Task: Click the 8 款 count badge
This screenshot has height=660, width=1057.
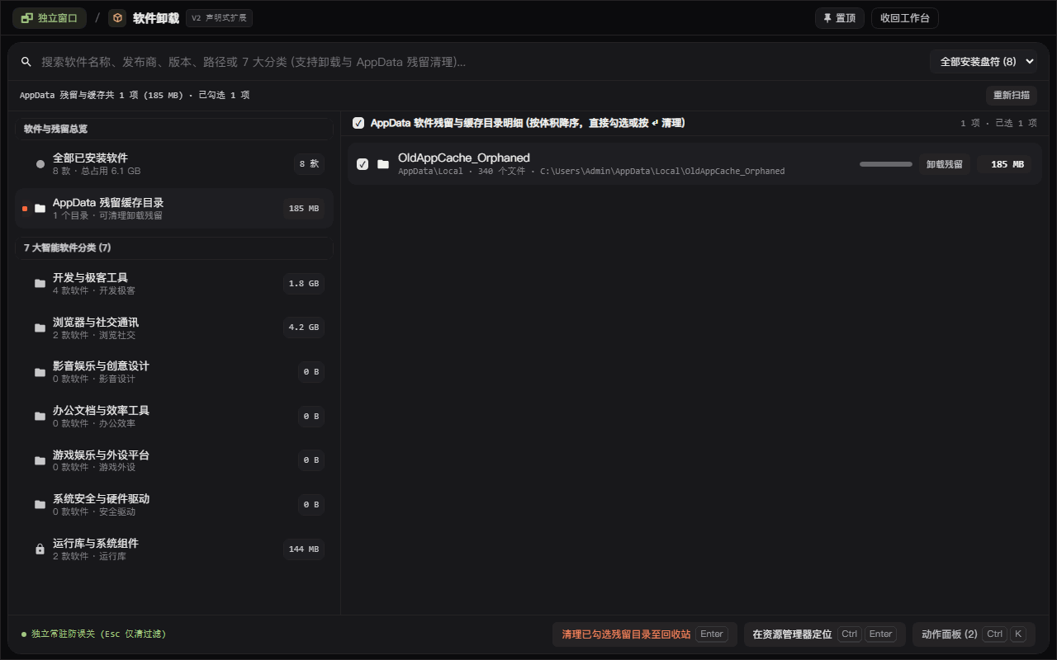Action: (309, 164)
